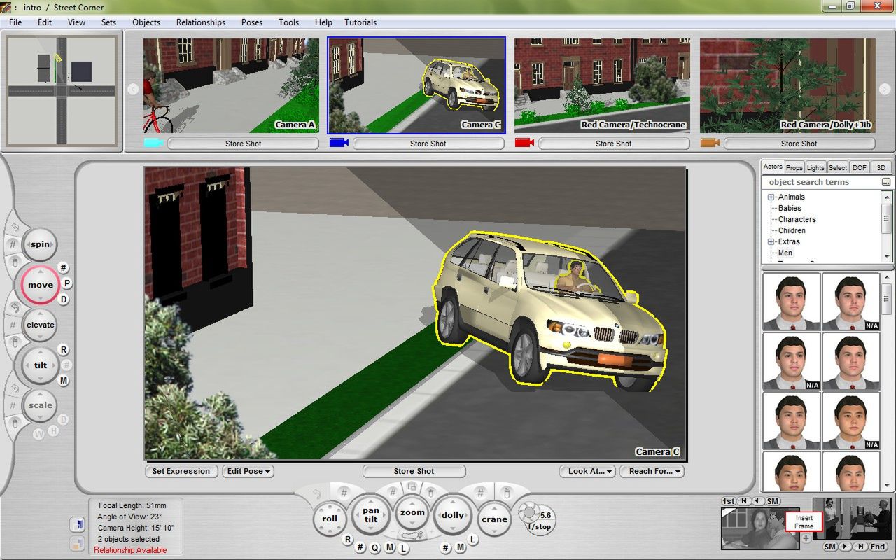Toggle the R option under roll
This screenshot has height=560, width=896.
(x=348, y=540)
